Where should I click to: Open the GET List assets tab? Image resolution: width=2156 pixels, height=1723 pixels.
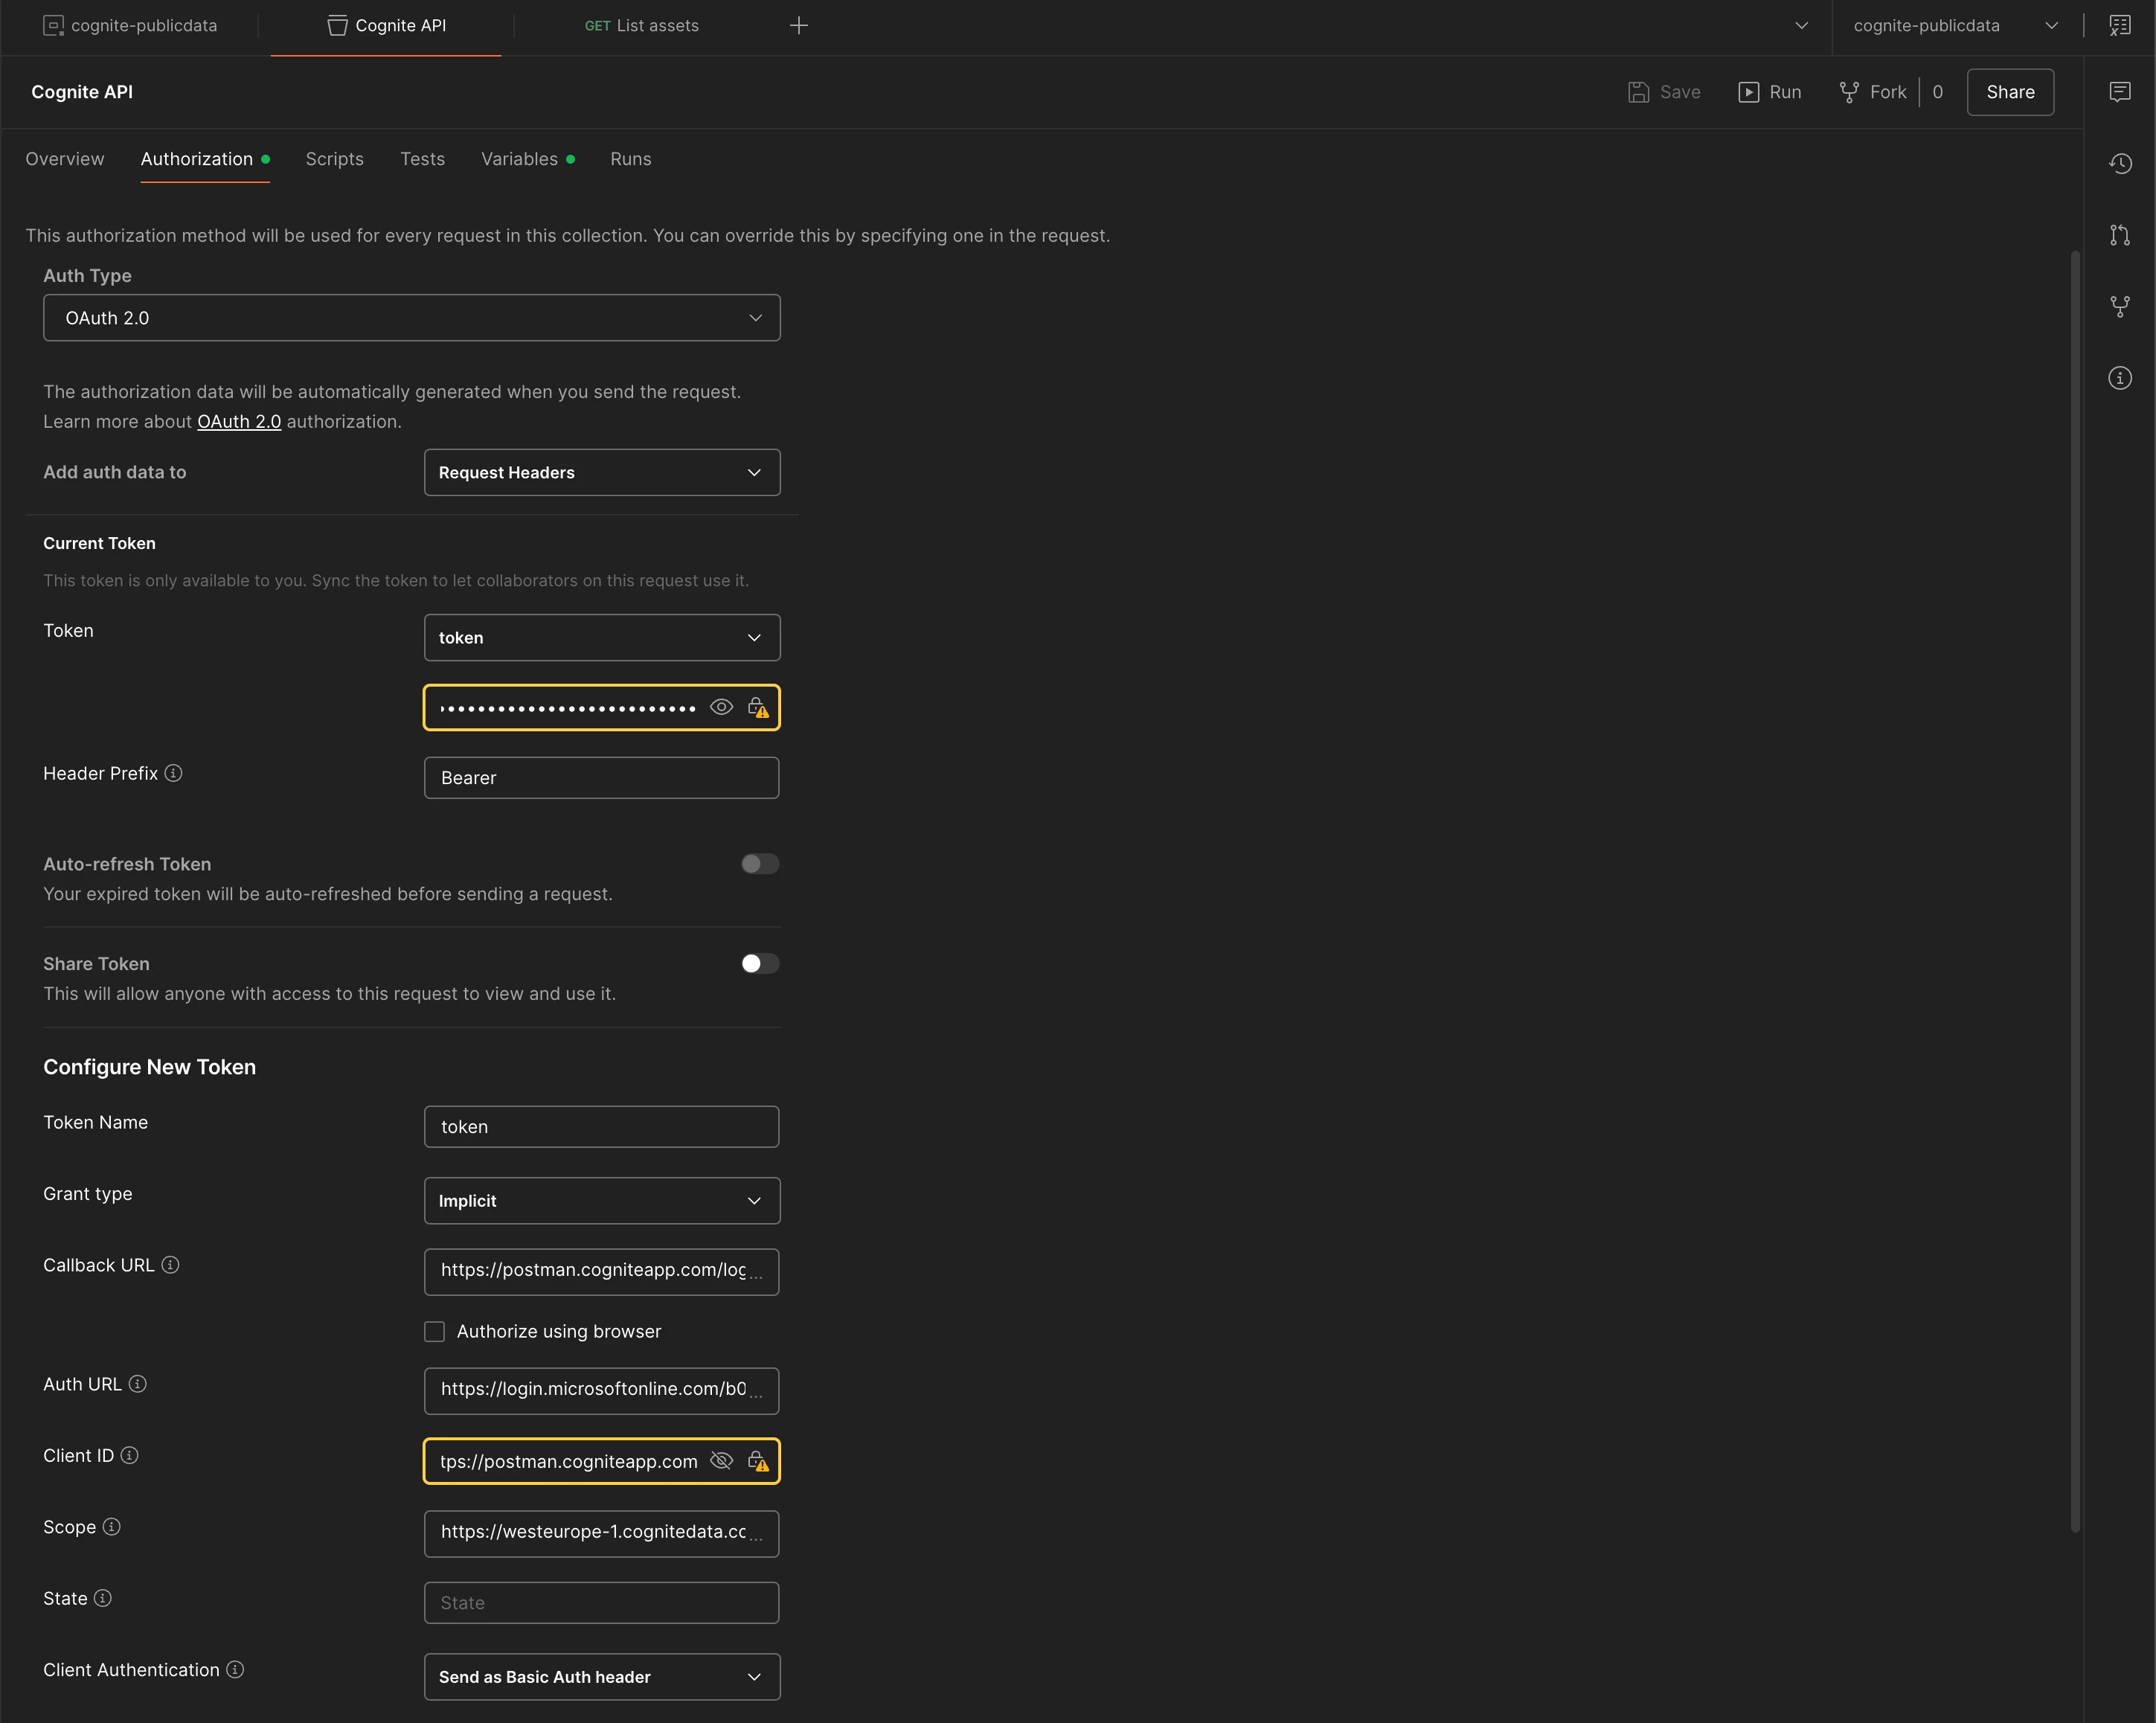[x=642, y=26]
